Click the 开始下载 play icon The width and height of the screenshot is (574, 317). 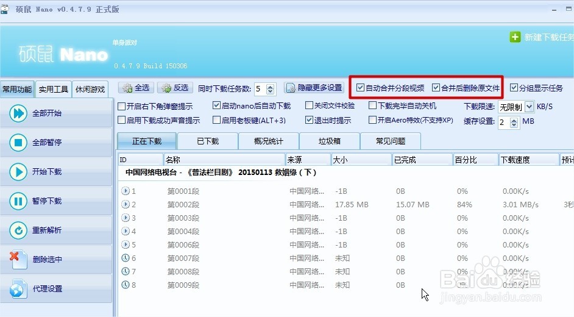(18, 171)
